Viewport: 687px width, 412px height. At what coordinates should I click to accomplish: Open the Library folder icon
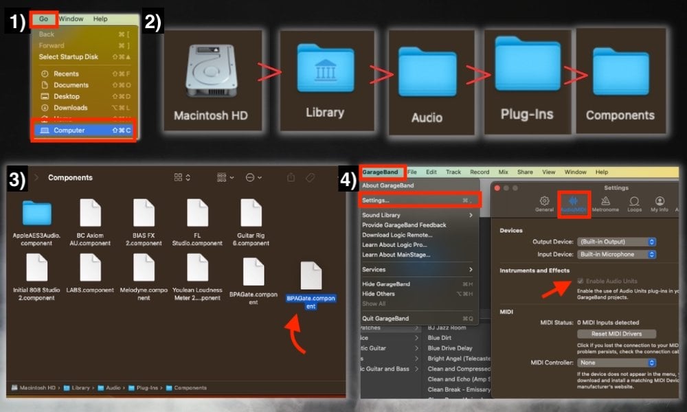[x=326, y=68]
